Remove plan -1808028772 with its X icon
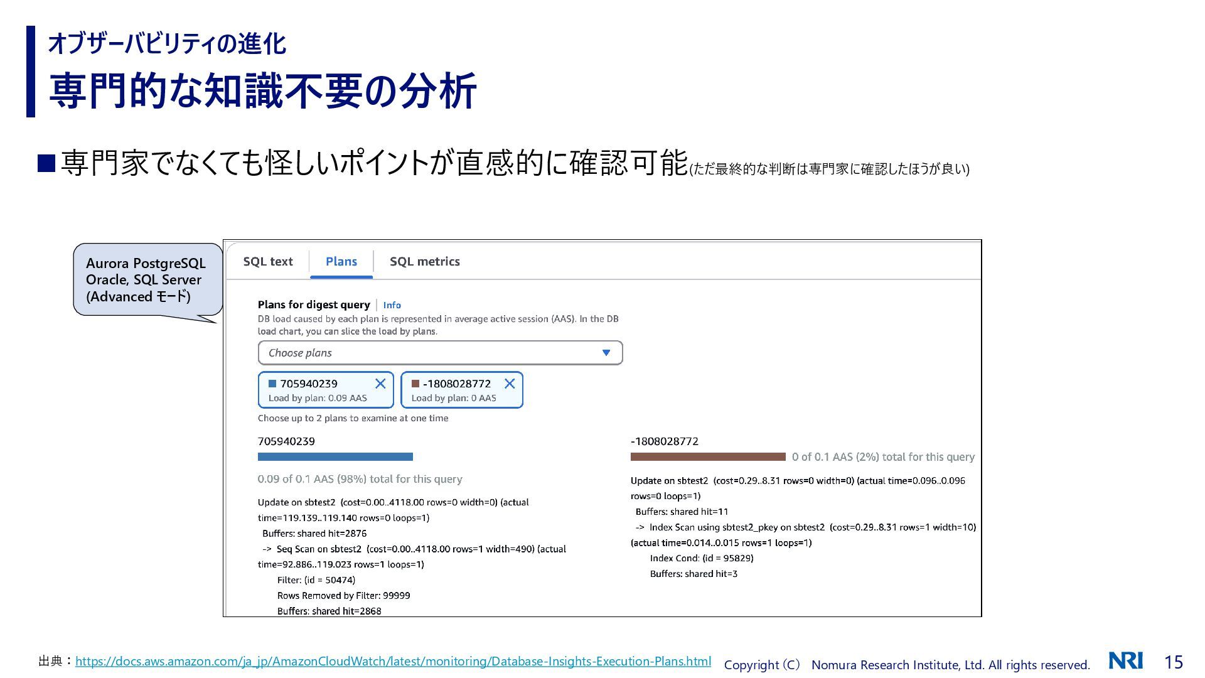Screen dimensions: 1205x678 coord(510,384)
